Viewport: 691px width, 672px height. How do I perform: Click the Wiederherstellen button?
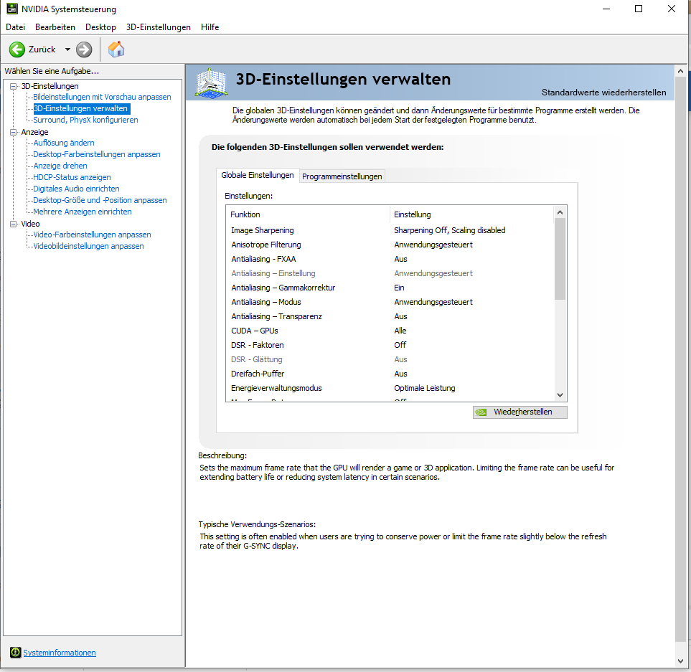[520, 412]
